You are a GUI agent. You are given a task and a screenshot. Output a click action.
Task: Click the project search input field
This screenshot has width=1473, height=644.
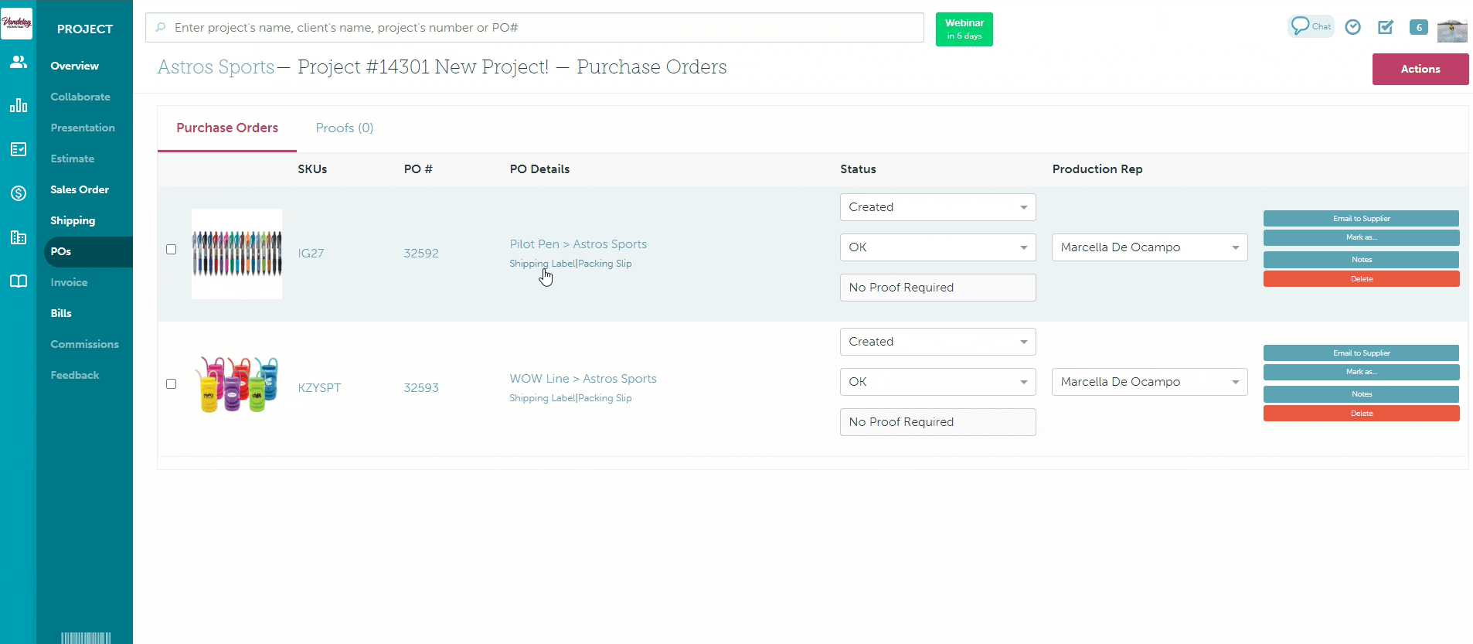pyautogui.click(x=535, y=28)
